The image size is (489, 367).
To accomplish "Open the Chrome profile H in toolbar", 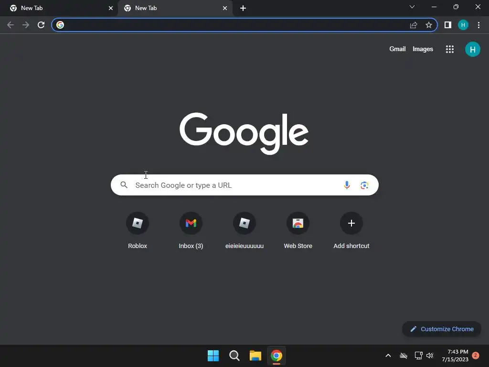I will tap(463, 25).
